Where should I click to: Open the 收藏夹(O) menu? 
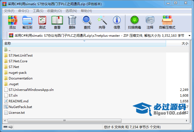[x=55, y=11]
